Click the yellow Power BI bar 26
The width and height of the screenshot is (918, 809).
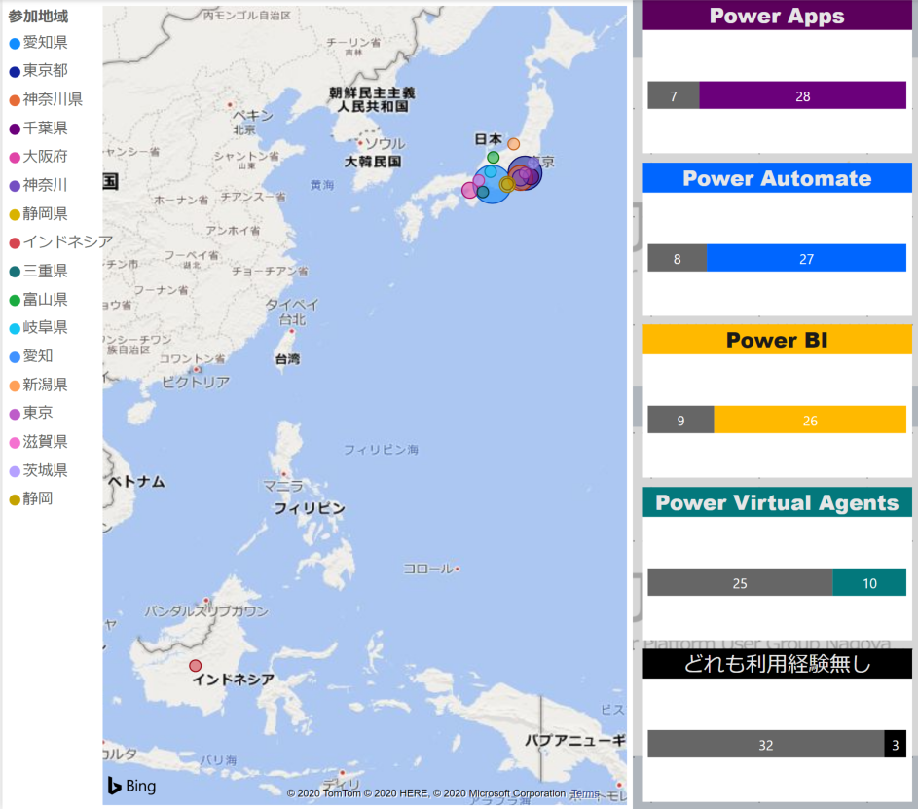click(810, 420)
